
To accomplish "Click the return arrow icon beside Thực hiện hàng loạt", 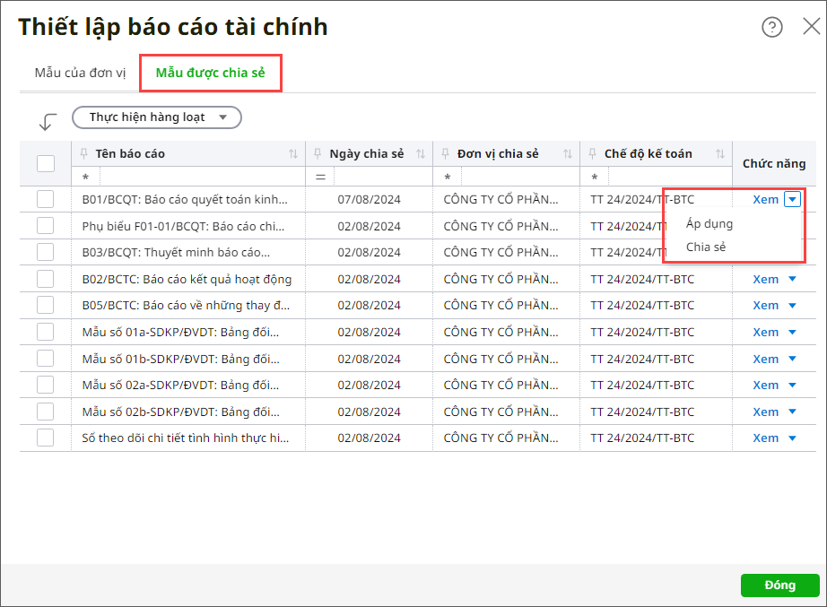I will click(x=48, y=121).
